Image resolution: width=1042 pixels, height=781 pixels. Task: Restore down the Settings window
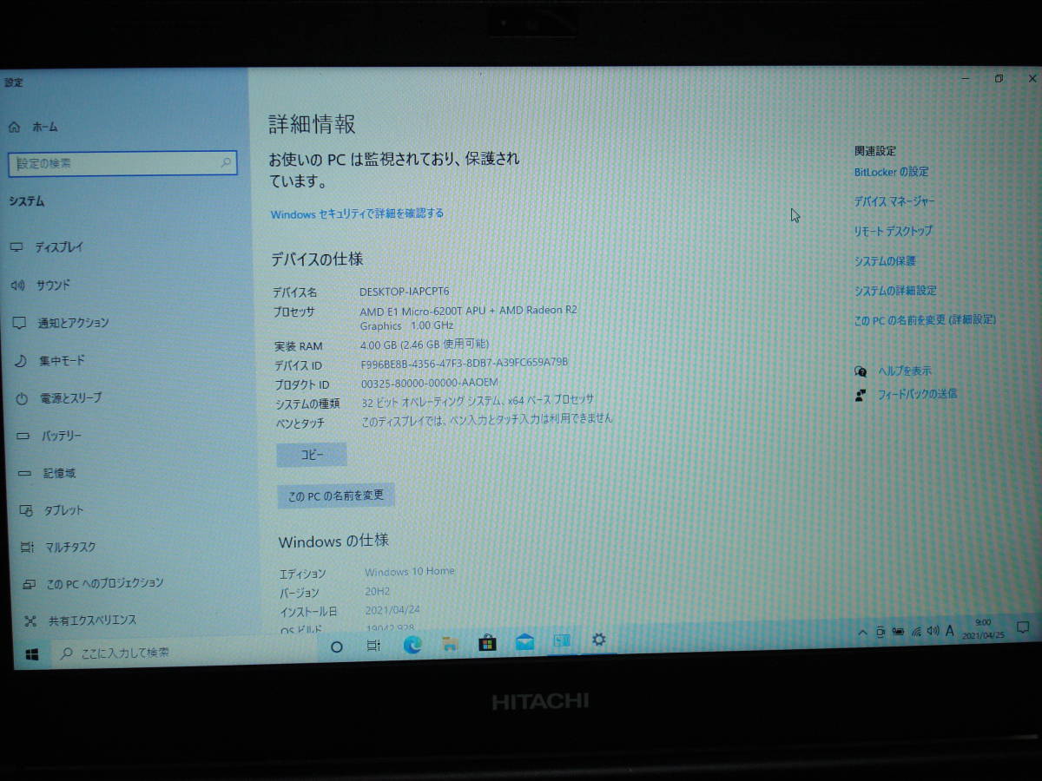click(x=999, y=78)
